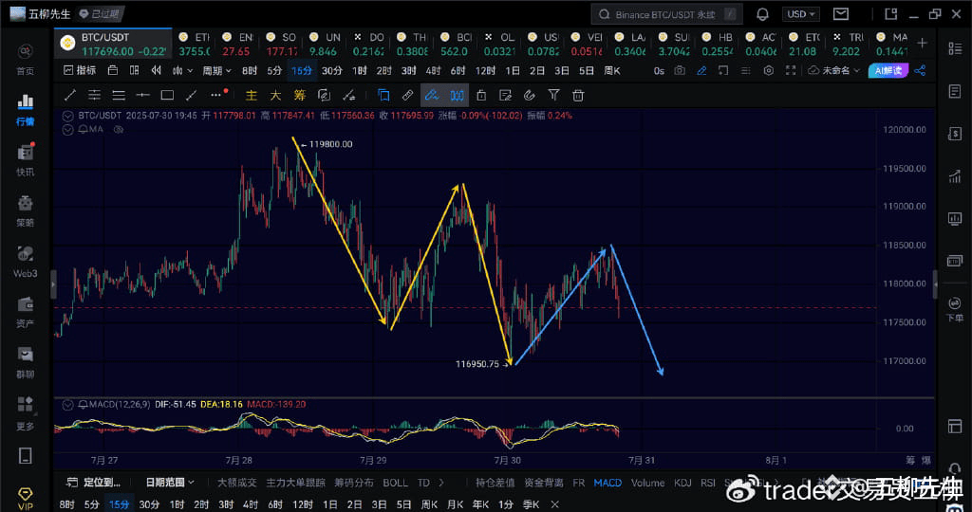972x512 pixels.
Task: Click the Binance BTC/USDT search field
Action: (666, 13)
